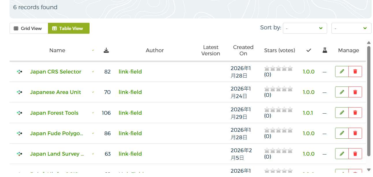This screenshot has width=373, height=177.
Task: Open the Japan Forest Tools plugin link
Action: [x=54, y=113]
